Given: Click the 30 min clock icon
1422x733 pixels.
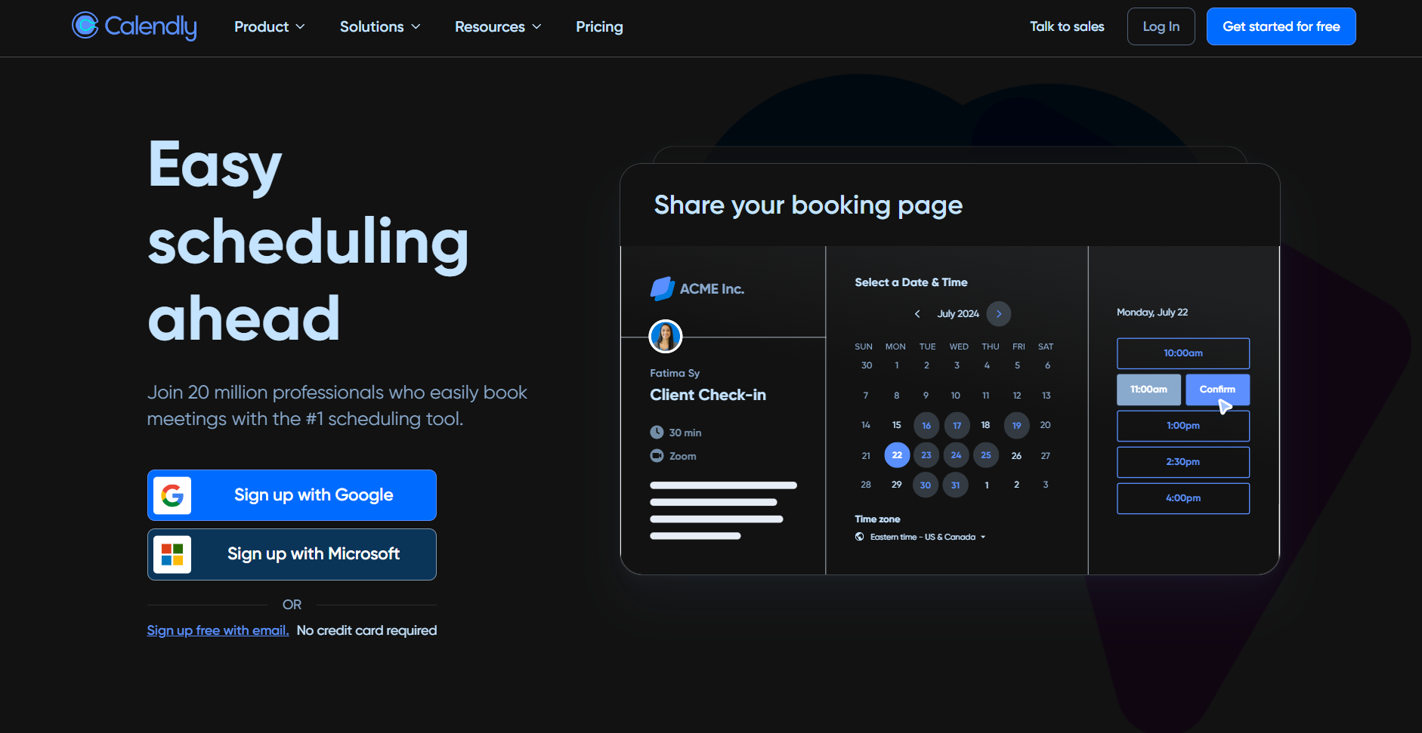Looking at the screenshot, I should coord(657,432).
